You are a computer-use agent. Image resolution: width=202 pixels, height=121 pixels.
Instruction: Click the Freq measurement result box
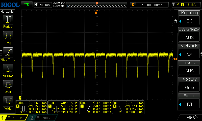64,107
